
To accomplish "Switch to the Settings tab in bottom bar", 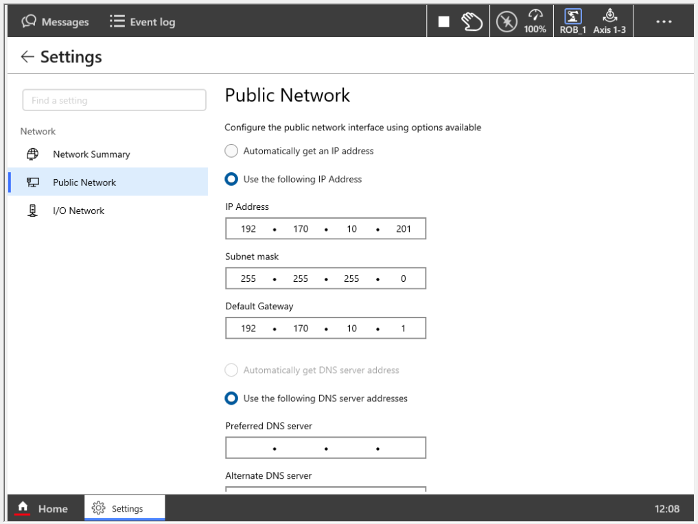I will click(x=124, y=508).
